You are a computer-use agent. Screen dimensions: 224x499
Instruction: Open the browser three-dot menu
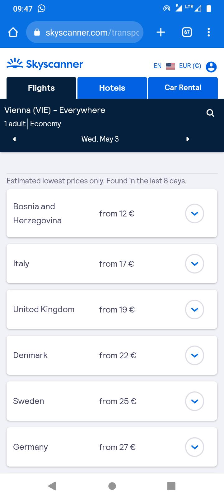pyautogui.click(x=208, y=32)
